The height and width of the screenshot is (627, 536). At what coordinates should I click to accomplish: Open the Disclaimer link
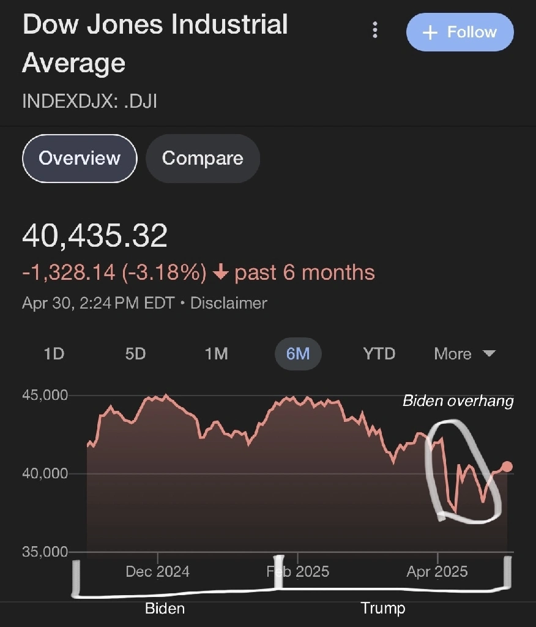[x=229, y=303]
